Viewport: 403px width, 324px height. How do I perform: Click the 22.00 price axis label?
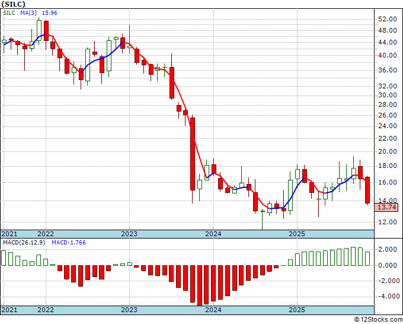[388, 138]
